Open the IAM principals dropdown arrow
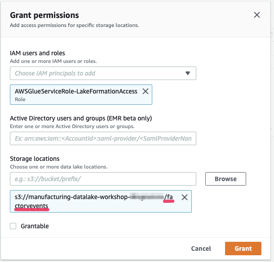 [x=187, y=73]
